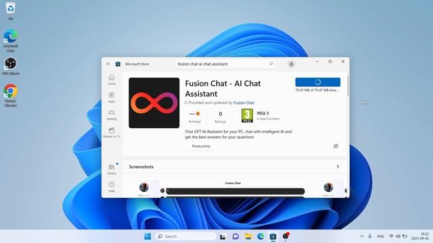Open the Gaming section in Store sidebar
Screen dimensions: 433x243
pos(112,115)
